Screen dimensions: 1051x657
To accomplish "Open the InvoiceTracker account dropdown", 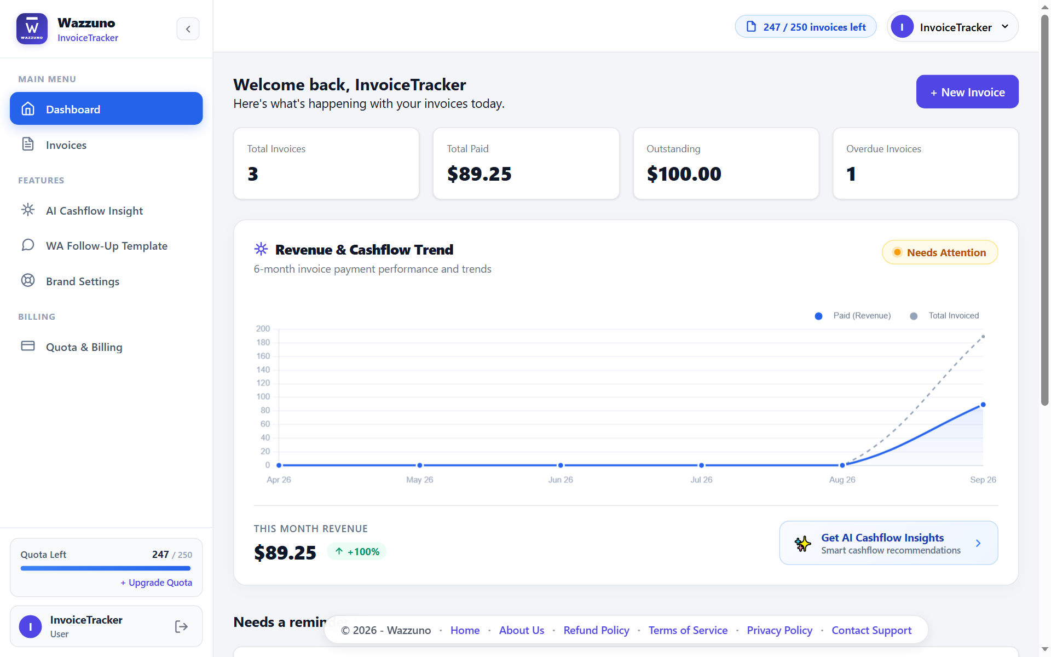I will [952, 27].
